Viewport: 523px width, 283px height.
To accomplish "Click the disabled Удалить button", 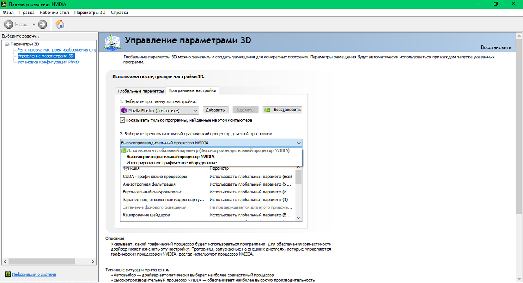I will click(x=246, y=110).
